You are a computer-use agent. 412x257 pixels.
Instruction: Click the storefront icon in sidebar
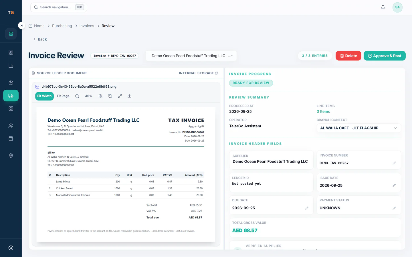click(11, 34)
